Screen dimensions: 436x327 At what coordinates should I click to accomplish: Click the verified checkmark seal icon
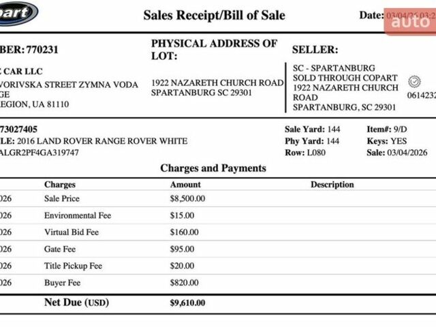point(414,81)
